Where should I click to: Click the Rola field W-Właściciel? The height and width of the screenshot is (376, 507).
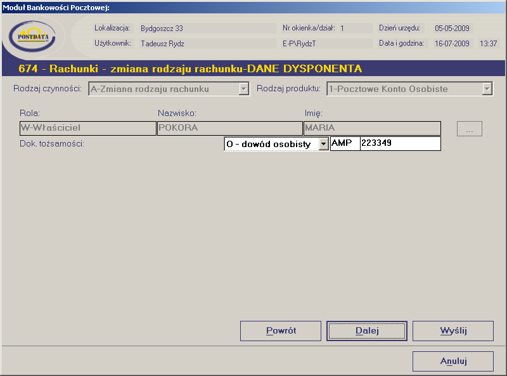(x=88, y=128)
